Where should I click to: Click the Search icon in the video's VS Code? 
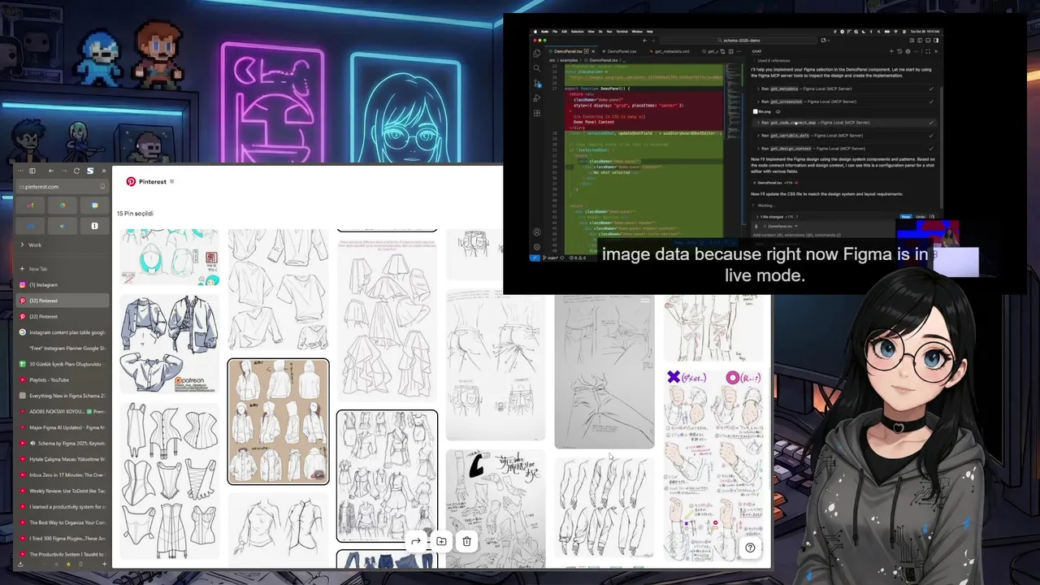pos(536,68)
